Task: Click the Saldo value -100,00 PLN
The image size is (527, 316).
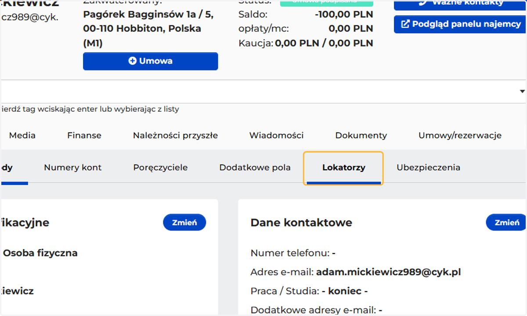Action: pos(344,14)
